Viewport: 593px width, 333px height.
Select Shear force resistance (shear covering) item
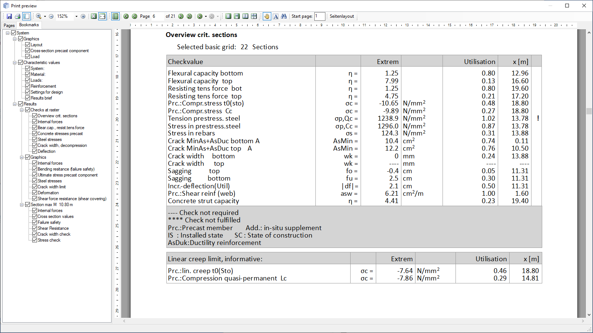[x=72, y=199]
